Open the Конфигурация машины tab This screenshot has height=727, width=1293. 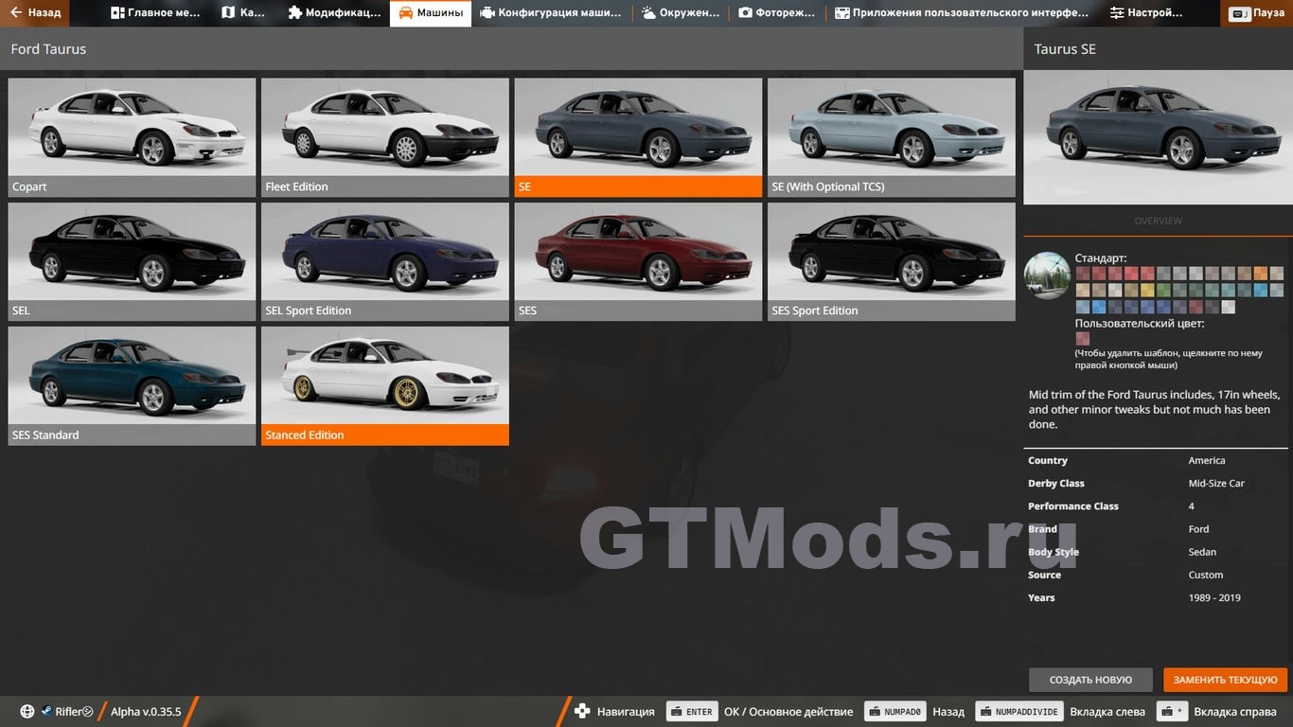(x=550, y=13)
